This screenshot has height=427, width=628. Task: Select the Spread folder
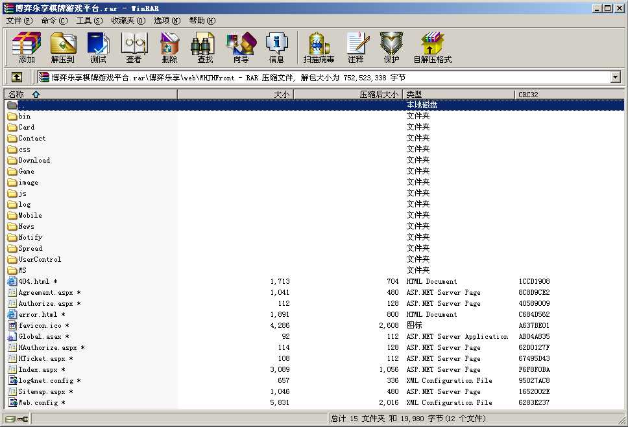click(x=25, y=249)
